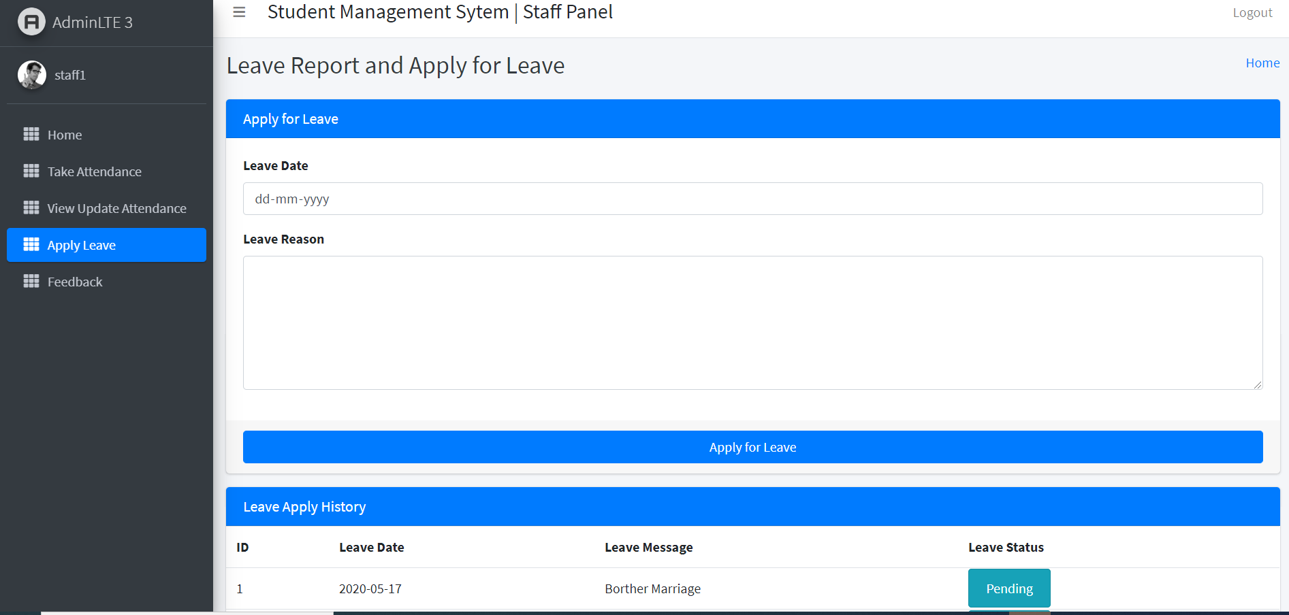
Task: Click the Logout link
Action: 1252,13
